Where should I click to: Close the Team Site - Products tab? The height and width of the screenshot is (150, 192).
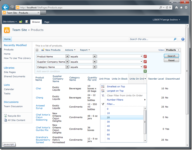pyautogui.click(x=38, y=13)
